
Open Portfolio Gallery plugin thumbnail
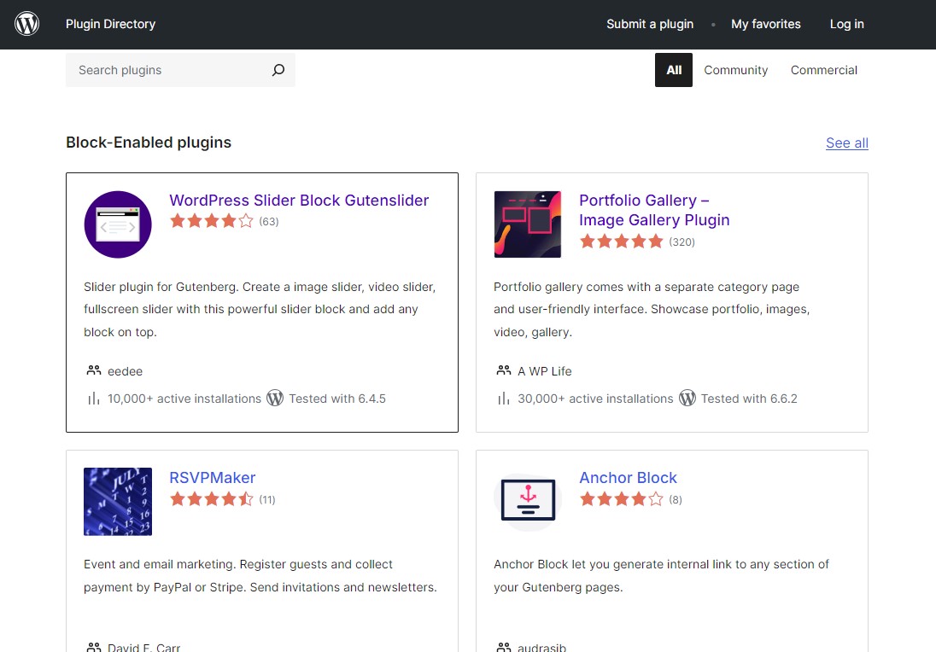[x=528, y=224]
